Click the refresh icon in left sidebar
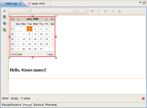This screenshot has width=147, height=108. pyautogui.click(x=5, y=23)
